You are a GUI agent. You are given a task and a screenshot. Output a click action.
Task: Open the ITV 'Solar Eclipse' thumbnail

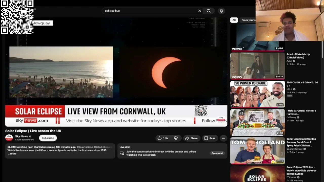[x=257, y=174]
